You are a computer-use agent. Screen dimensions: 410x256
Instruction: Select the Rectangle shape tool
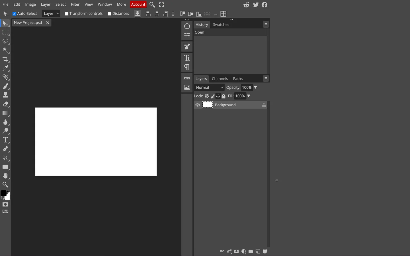click(5, 167)
